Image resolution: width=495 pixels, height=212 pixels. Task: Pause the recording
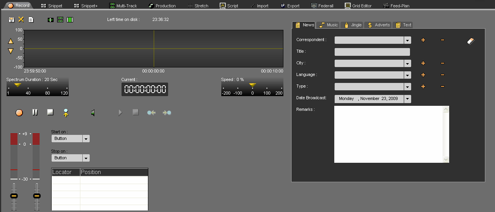tap(35, 112)
